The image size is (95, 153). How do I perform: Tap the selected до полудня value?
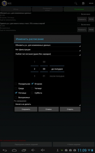[57, 69]
